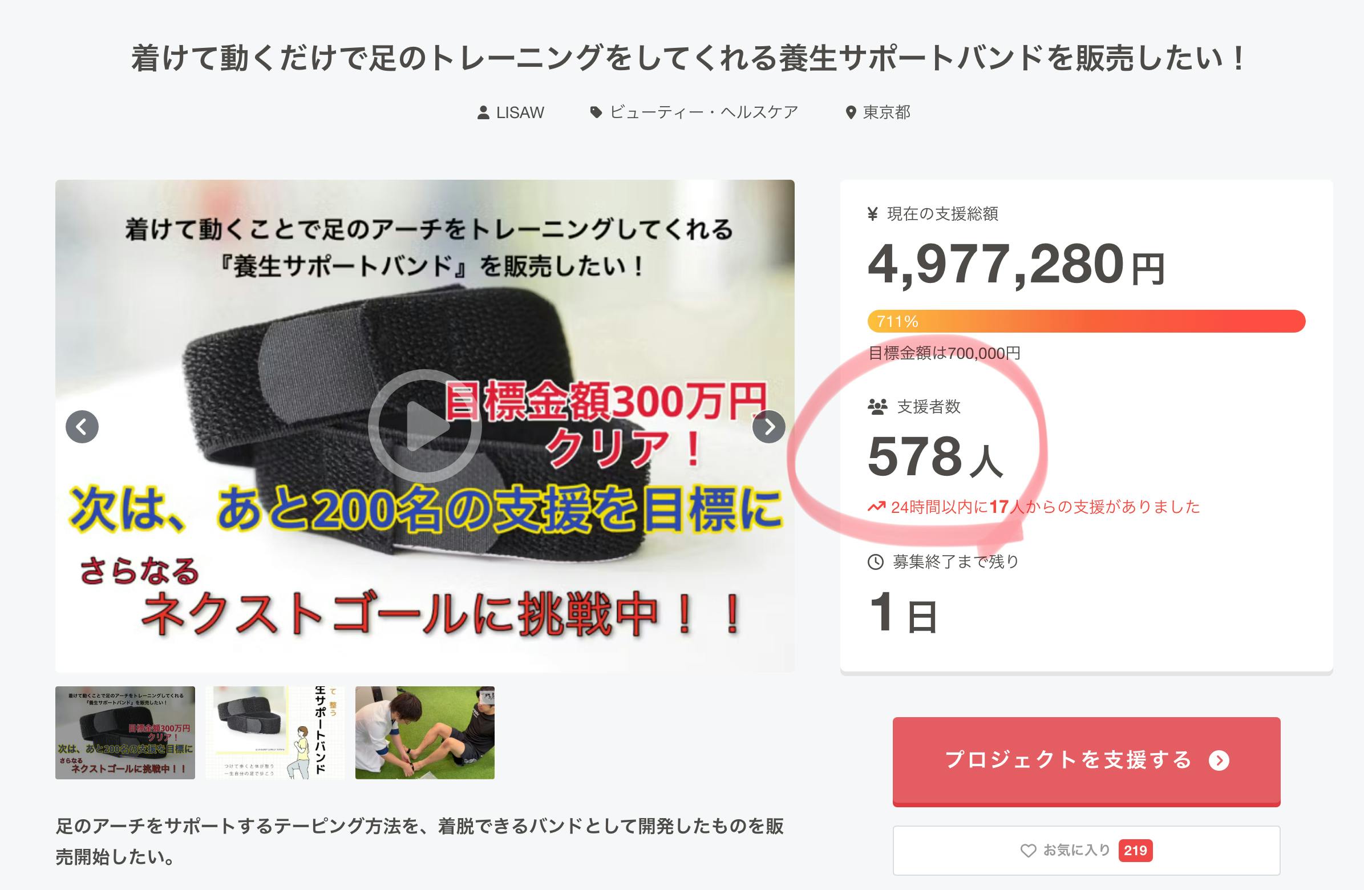Show previous slide with left arrow
The width and height of the screenshot is (1364, 890).
pyautogui.click(x=82, y=426)
